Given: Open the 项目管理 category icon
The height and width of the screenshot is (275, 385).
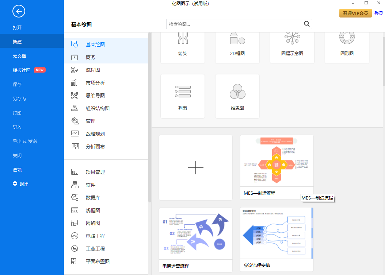Looking at the screenshot, I should pos(75,172).
